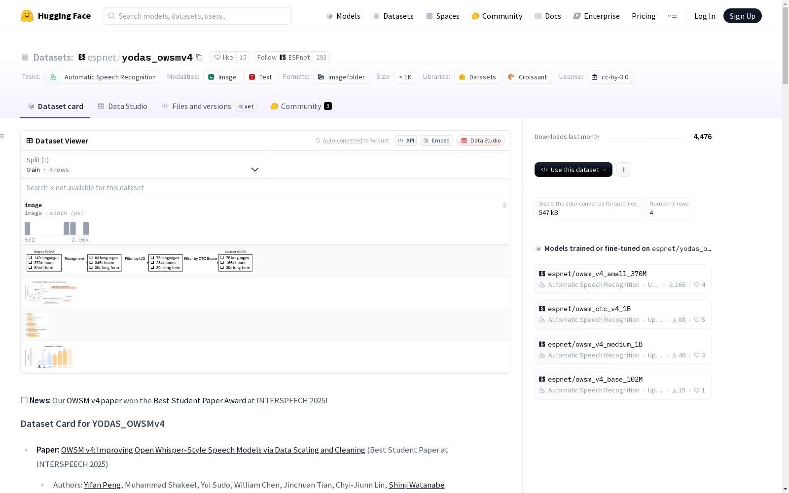
Task: Open Models in the top navigation
Action: click(343, 16)
